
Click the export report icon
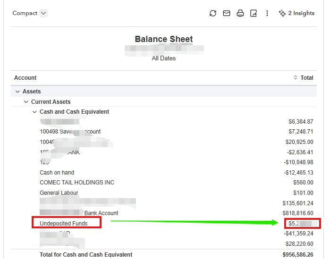click(x=254, y=13)
